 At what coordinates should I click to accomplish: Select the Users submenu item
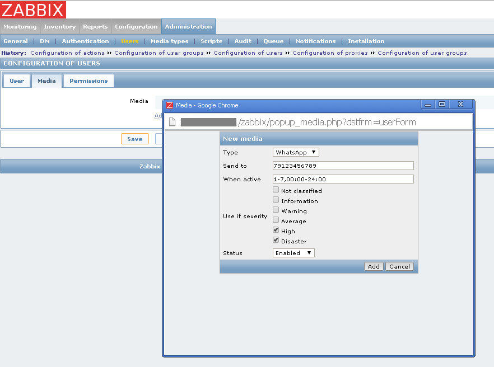pos(130,41)
